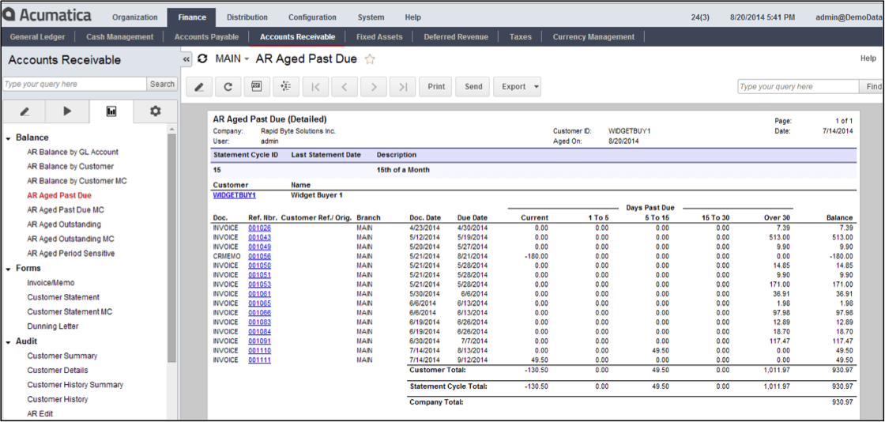Open the reports chart sidebar tab
This screenshot has width=885, height=422.
(111, 111)
